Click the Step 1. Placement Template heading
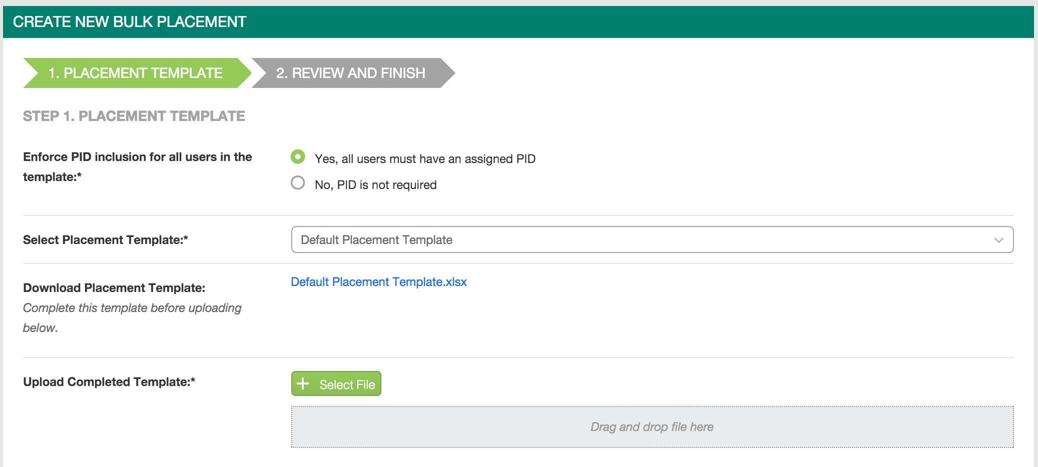Screen dimensions: 1038x467 (x=134, y=116)
